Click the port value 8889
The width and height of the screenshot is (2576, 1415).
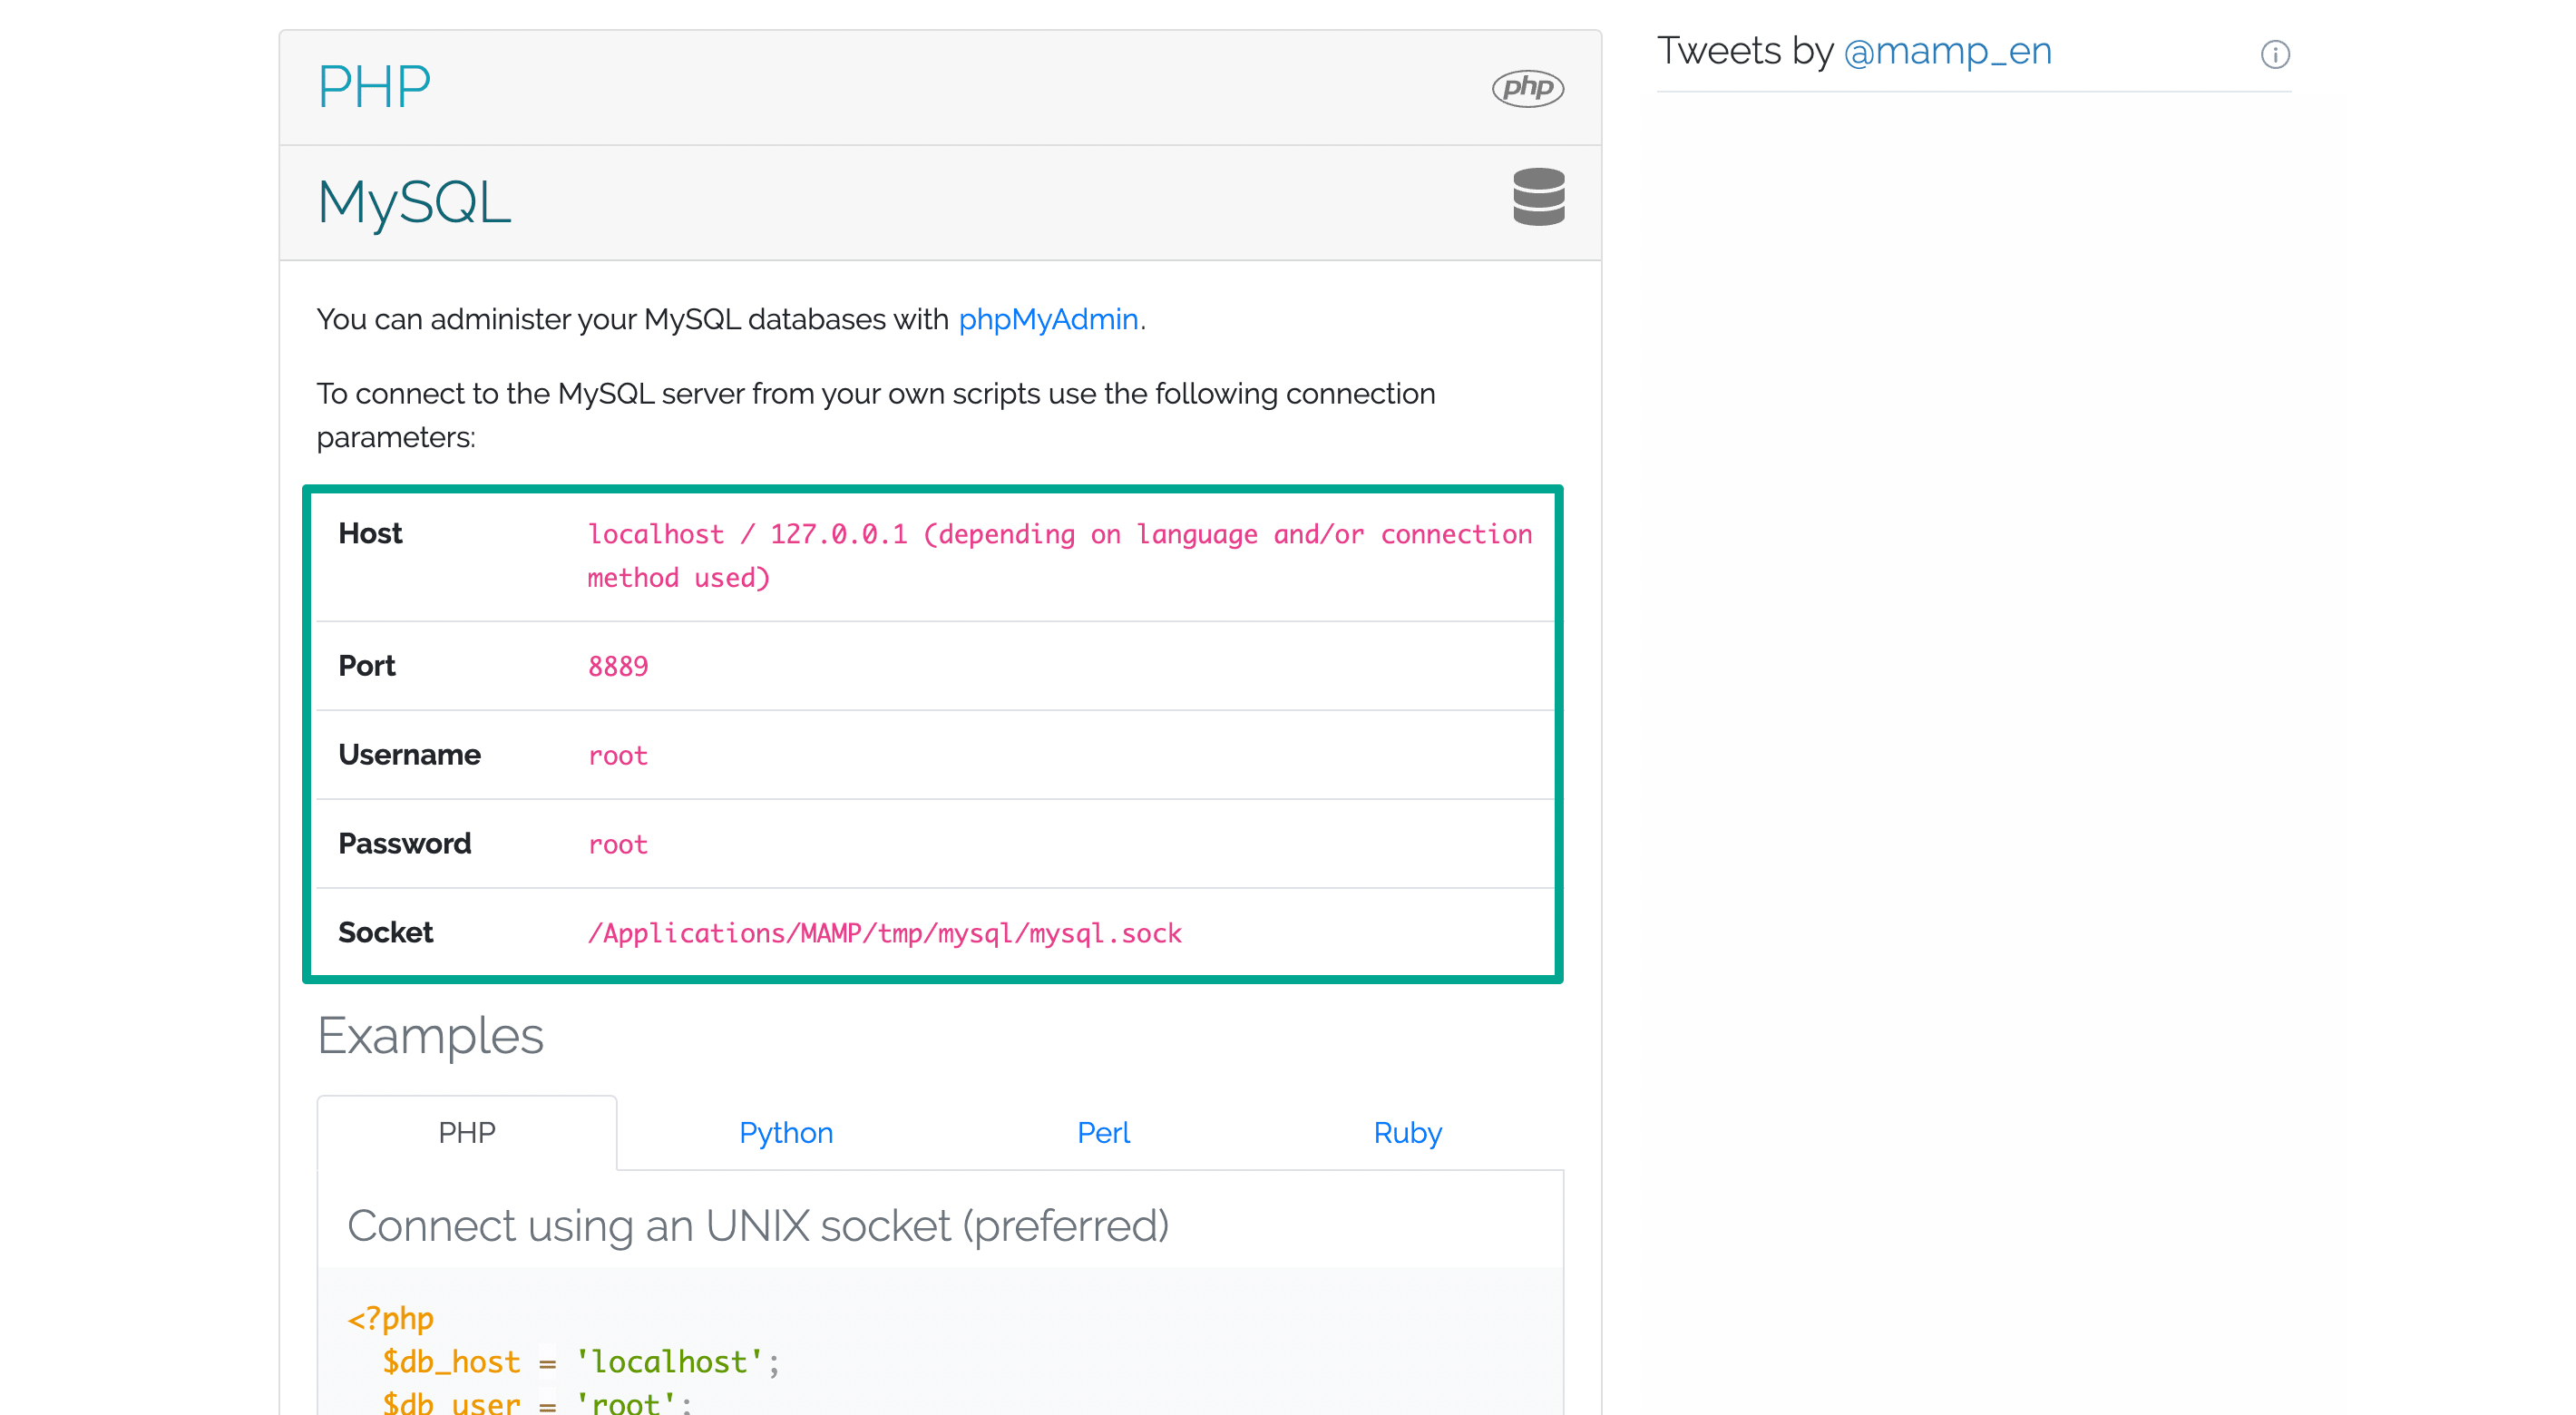click(x=618, y=667)
